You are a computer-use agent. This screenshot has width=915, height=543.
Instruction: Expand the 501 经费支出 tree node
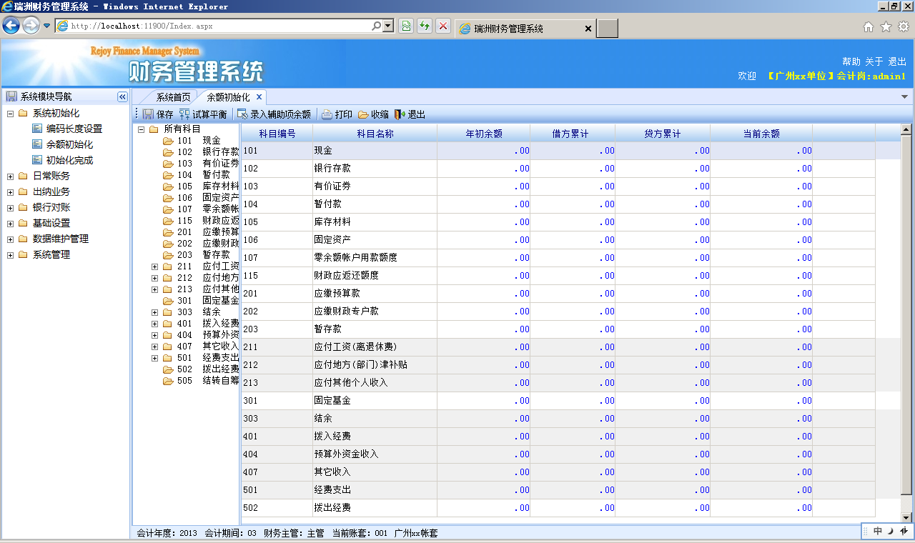coord(154,358)
